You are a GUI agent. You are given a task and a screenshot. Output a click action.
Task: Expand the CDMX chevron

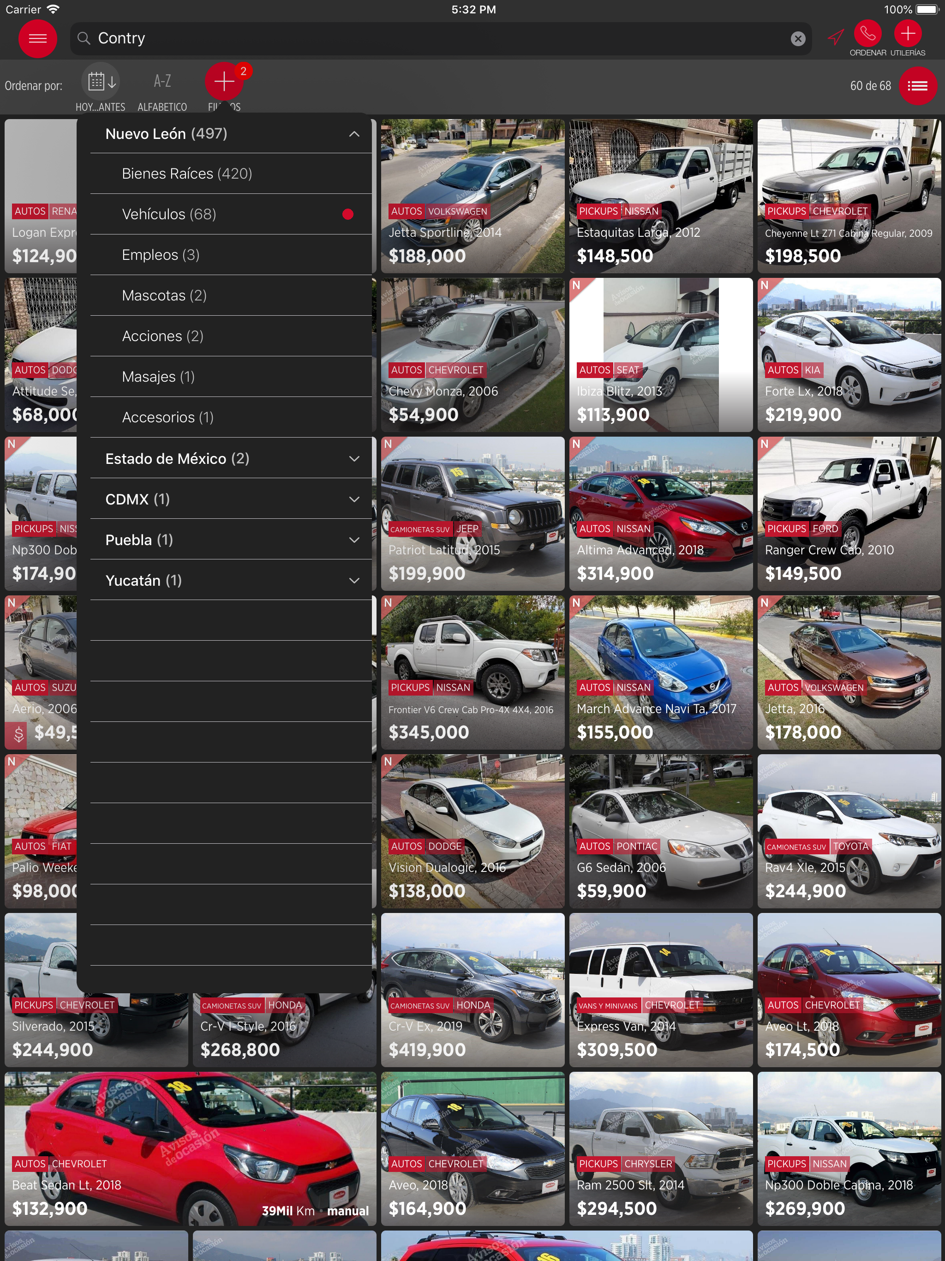click(x=354, y=499)
